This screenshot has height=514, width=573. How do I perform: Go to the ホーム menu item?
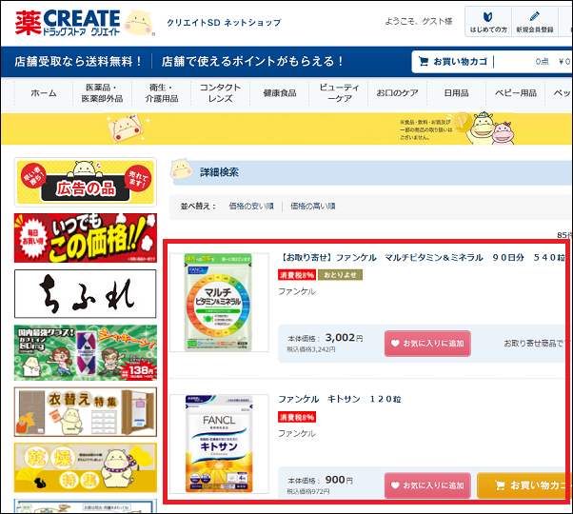point(44,93)
